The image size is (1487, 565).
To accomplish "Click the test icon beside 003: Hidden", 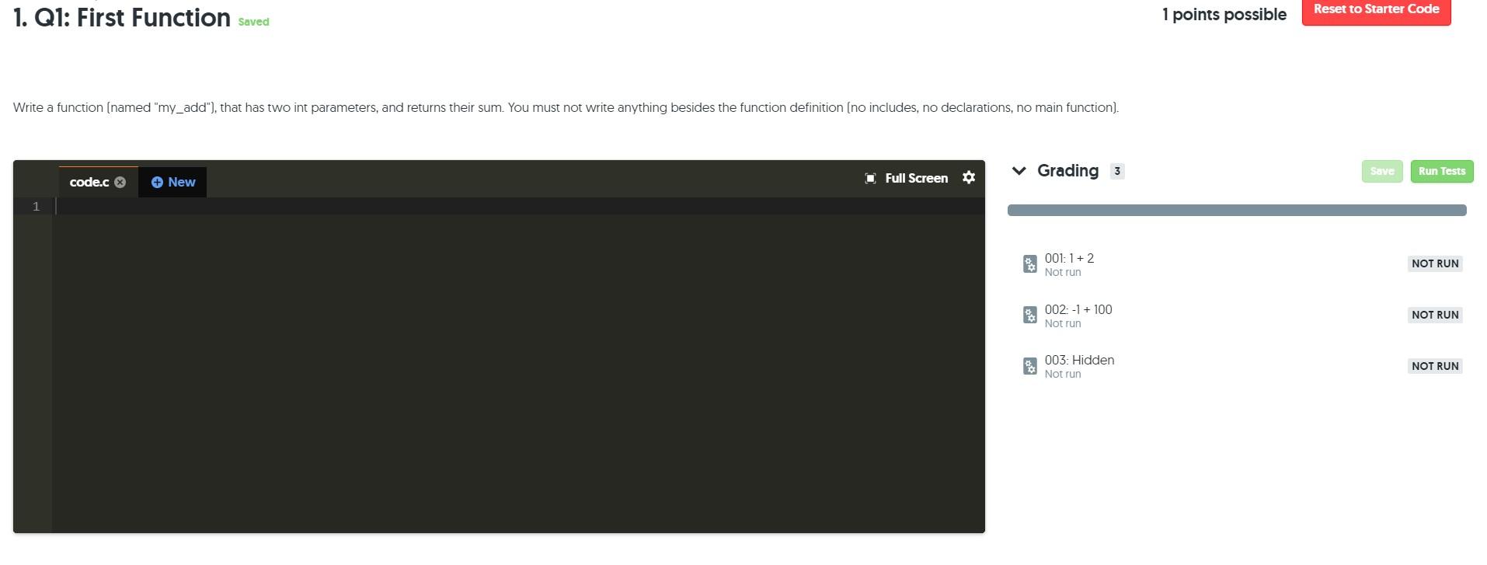I will coord(1030,366).
